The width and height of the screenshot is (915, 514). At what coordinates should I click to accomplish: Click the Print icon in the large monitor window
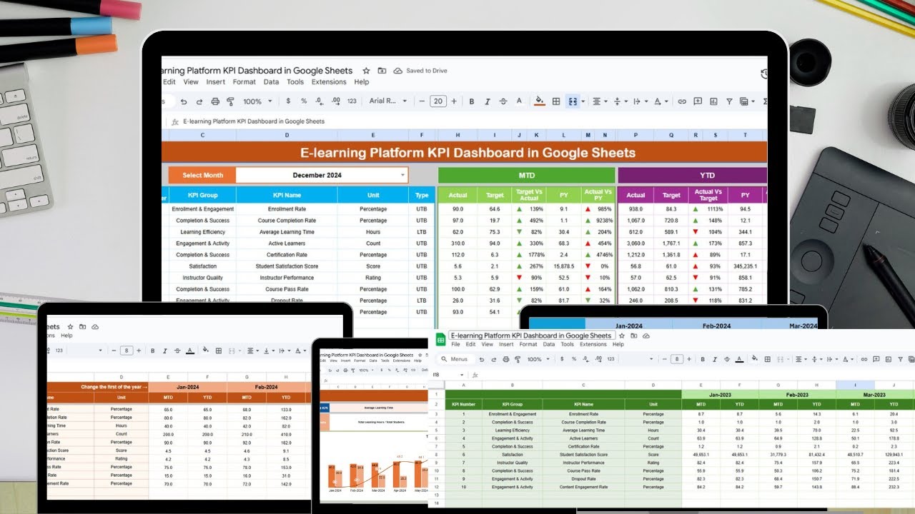tap(214, 101)
